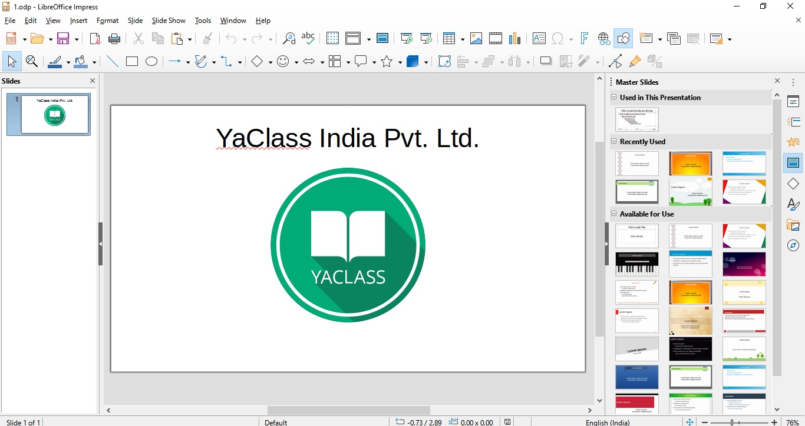
Task: Open the sidebar Navigator panel
Action: click(x=793, y=245)
